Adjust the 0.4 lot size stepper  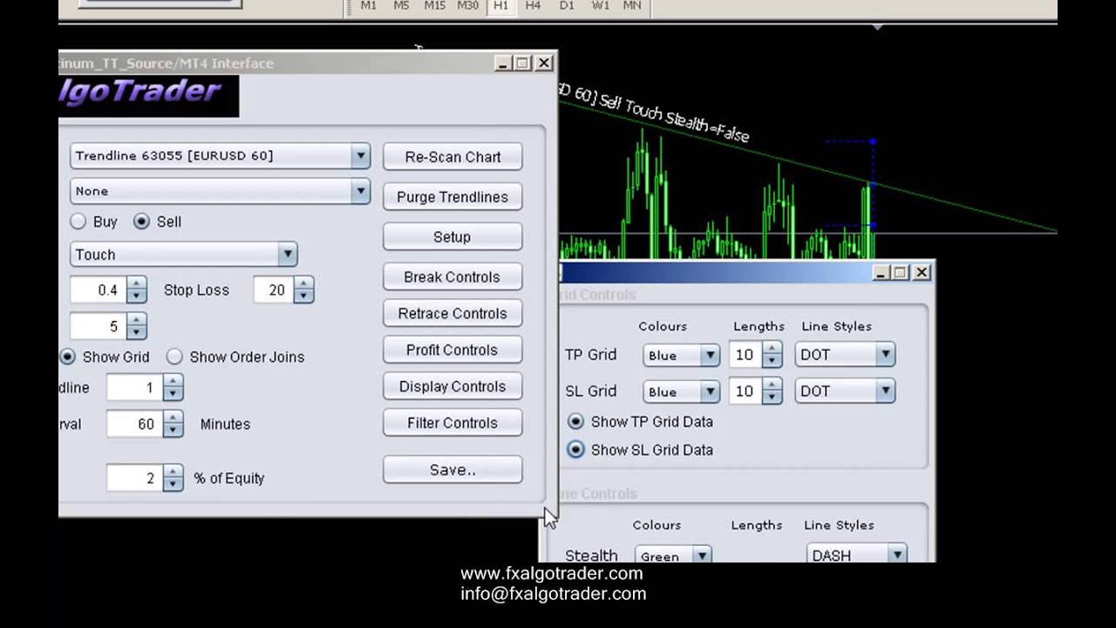pyautogui.click(x=137, y=290)
